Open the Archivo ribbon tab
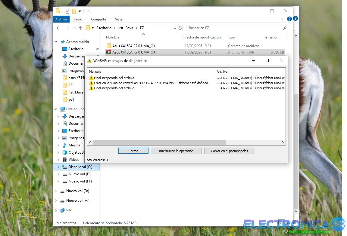The width and height of the screenshot is (347, 236). (61, 19)
